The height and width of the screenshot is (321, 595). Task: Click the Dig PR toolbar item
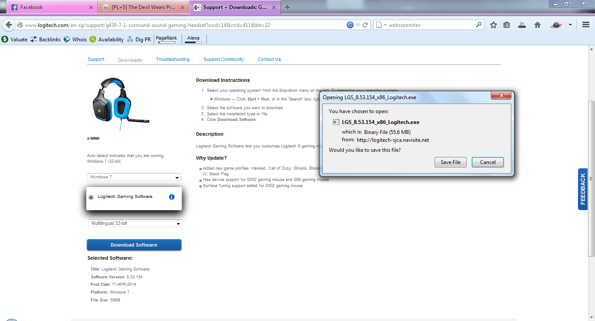click(139, 39)
